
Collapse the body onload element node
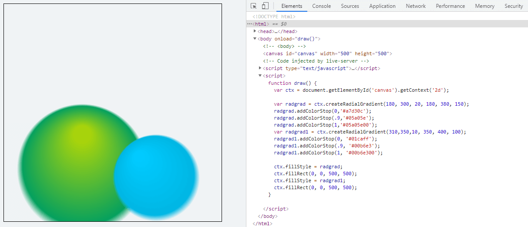pos(255,38)
